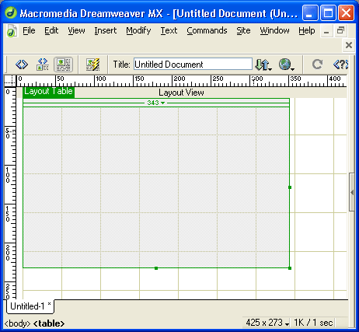The image size is (359, 332).
Task: Open the Preview in Browser globe menu
Action: (x=287, y=65)
